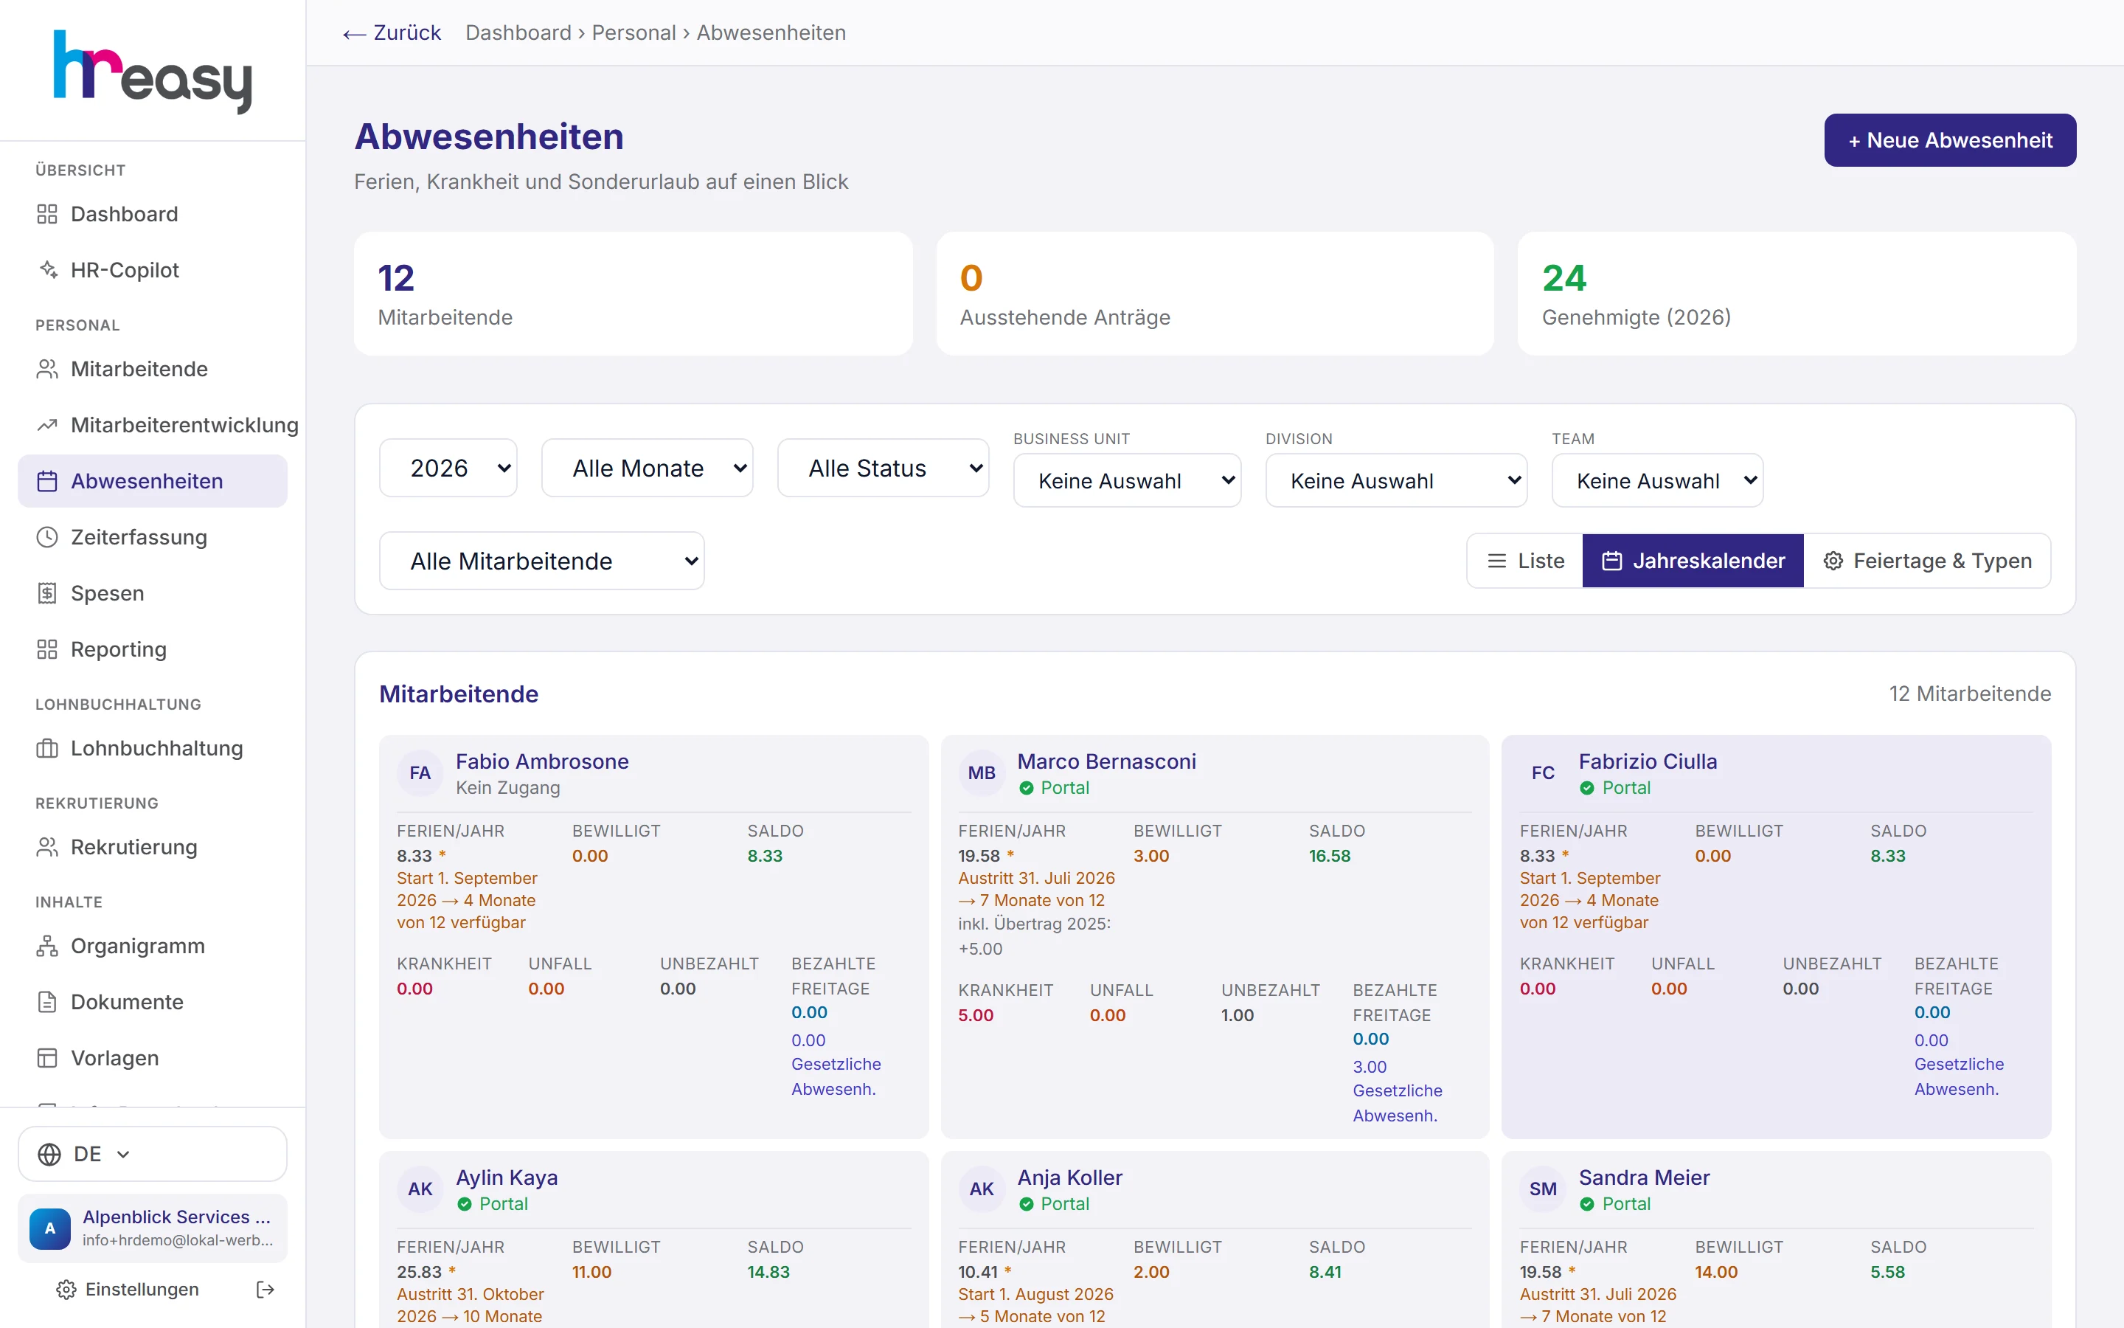Screen dimensions: 2124x1328
Task: Open the Team dropdown
Action: (1658, 480)
